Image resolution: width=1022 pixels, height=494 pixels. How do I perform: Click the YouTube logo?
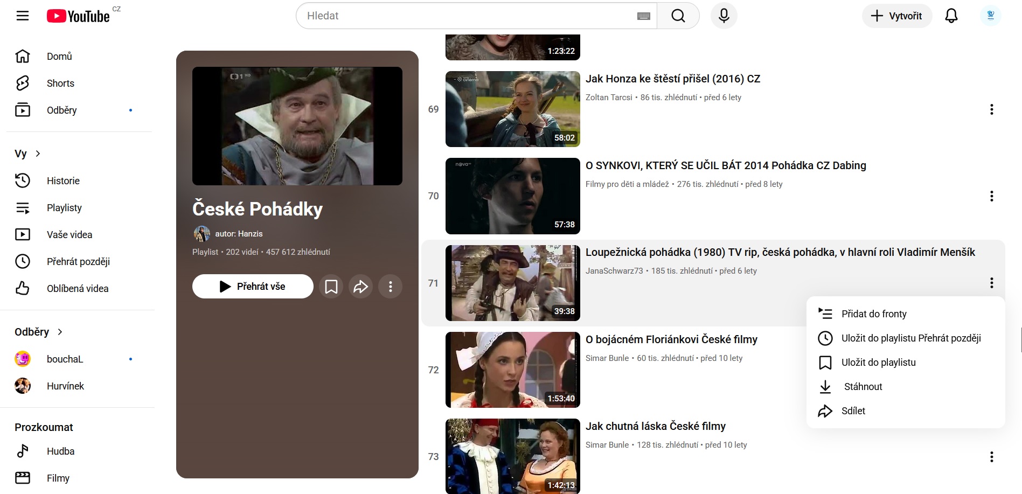click(x=79, y=16)
